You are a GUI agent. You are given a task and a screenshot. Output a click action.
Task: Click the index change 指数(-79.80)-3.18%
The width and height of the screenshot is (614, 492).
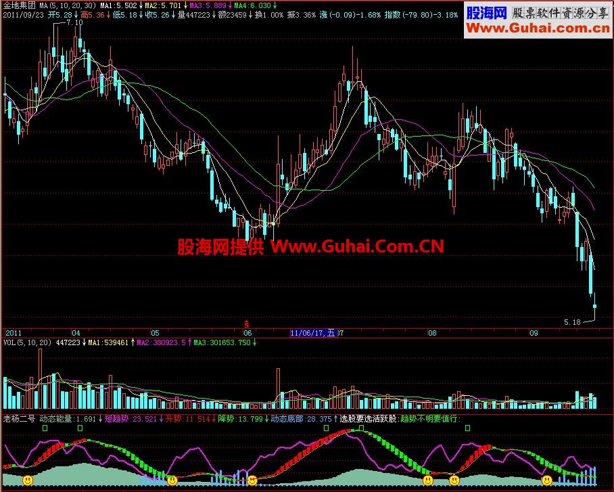point(421,15)
